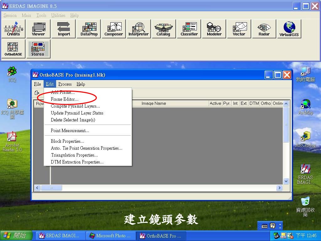Choose Delete Selected Image(s)
This screenshot has width=321, height=241.
point(88,120)
